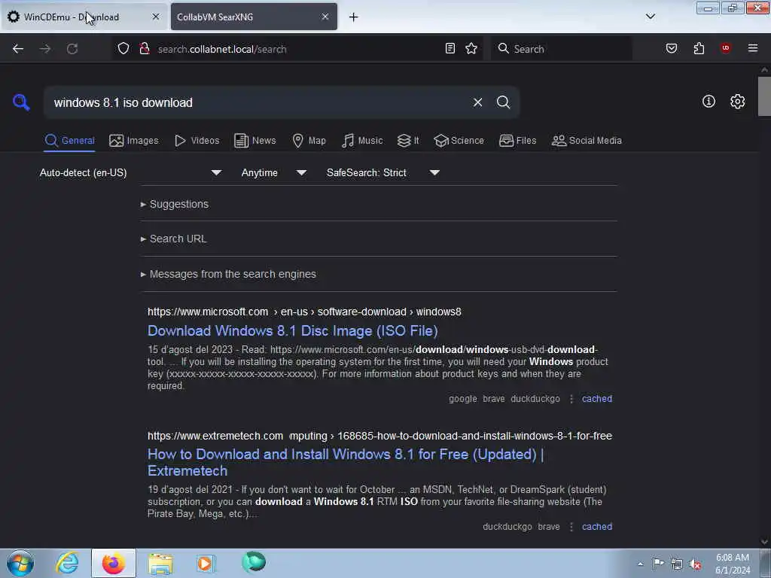This screenshot has height=578, width=771.
Task: Reload the page with the refresh icon
Action: pos(72,49)
